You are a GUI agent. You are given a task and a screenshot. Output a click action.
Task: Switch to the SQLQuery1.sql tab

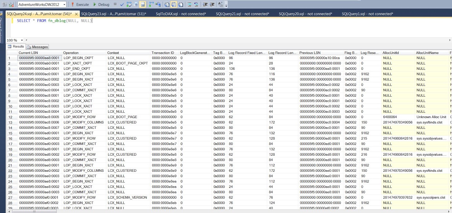tap(367, 14)
